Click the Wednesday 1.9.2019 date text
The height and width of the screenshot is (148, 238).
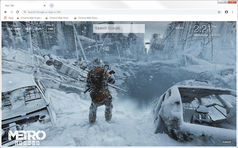(x=207, y=35)
